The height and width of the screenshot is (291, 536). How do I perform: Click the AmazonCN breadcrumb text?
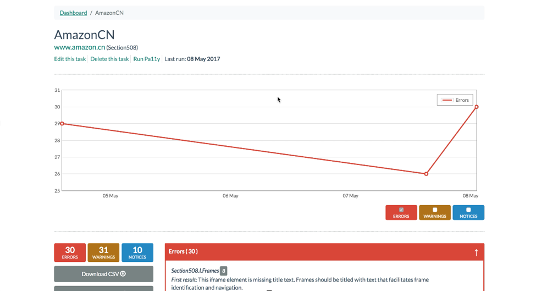coord(109,13)
